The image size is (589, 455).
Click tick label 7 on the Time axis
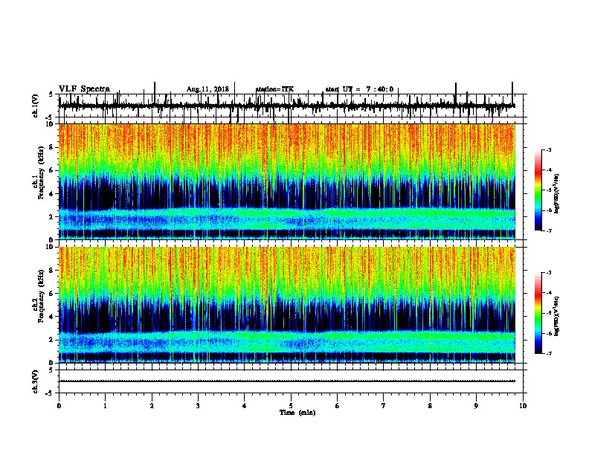[384, 406]
